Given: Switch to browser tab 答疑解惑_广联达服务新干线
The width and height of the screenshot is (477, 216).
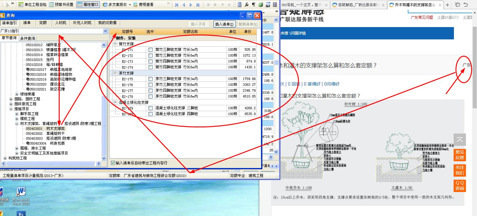Looking at the screenshot, I should click(358, 5).
